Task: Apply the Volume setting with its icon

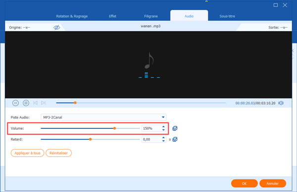Action: [x=175, y=128]
